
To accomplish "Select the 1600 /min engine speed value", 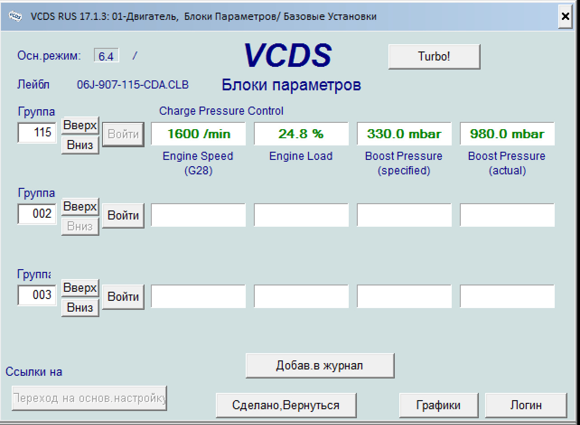I will pyautogui.click(x=198, y=134).
